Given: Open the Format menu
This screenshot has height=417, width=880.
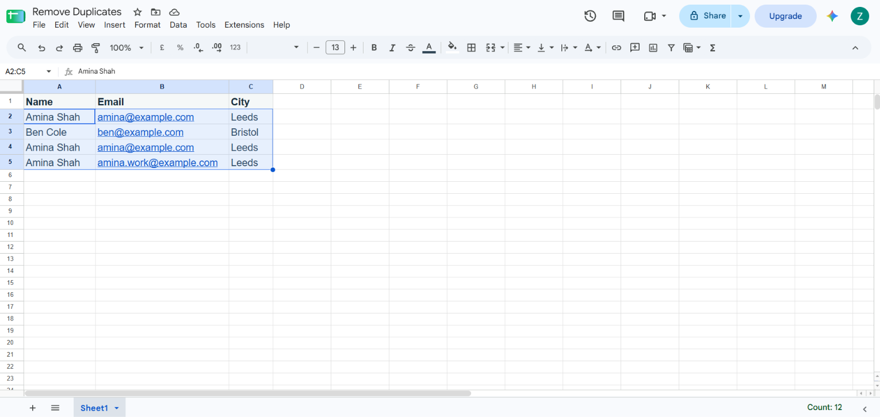Looking at the screenshot, I should [x=147, y=25].
